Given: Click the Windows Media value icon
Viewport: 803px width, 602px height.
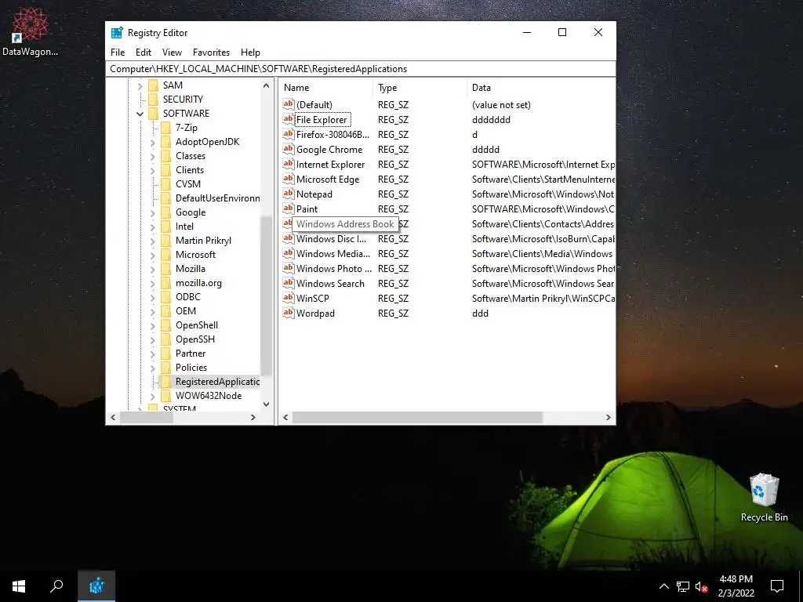Looking at the screenshot, I should [x=289, y=253].
